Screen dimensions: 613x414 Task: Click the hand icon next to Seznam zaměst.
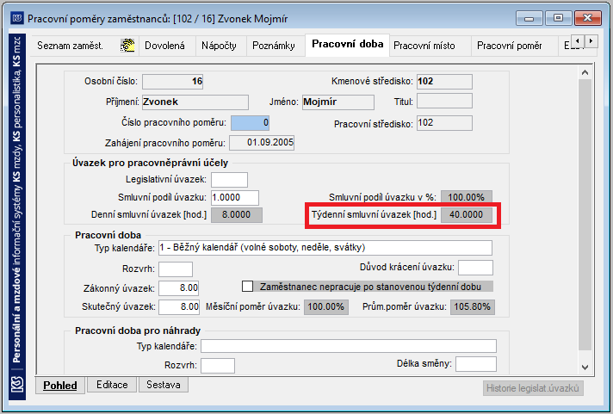(x=127, y=46)
